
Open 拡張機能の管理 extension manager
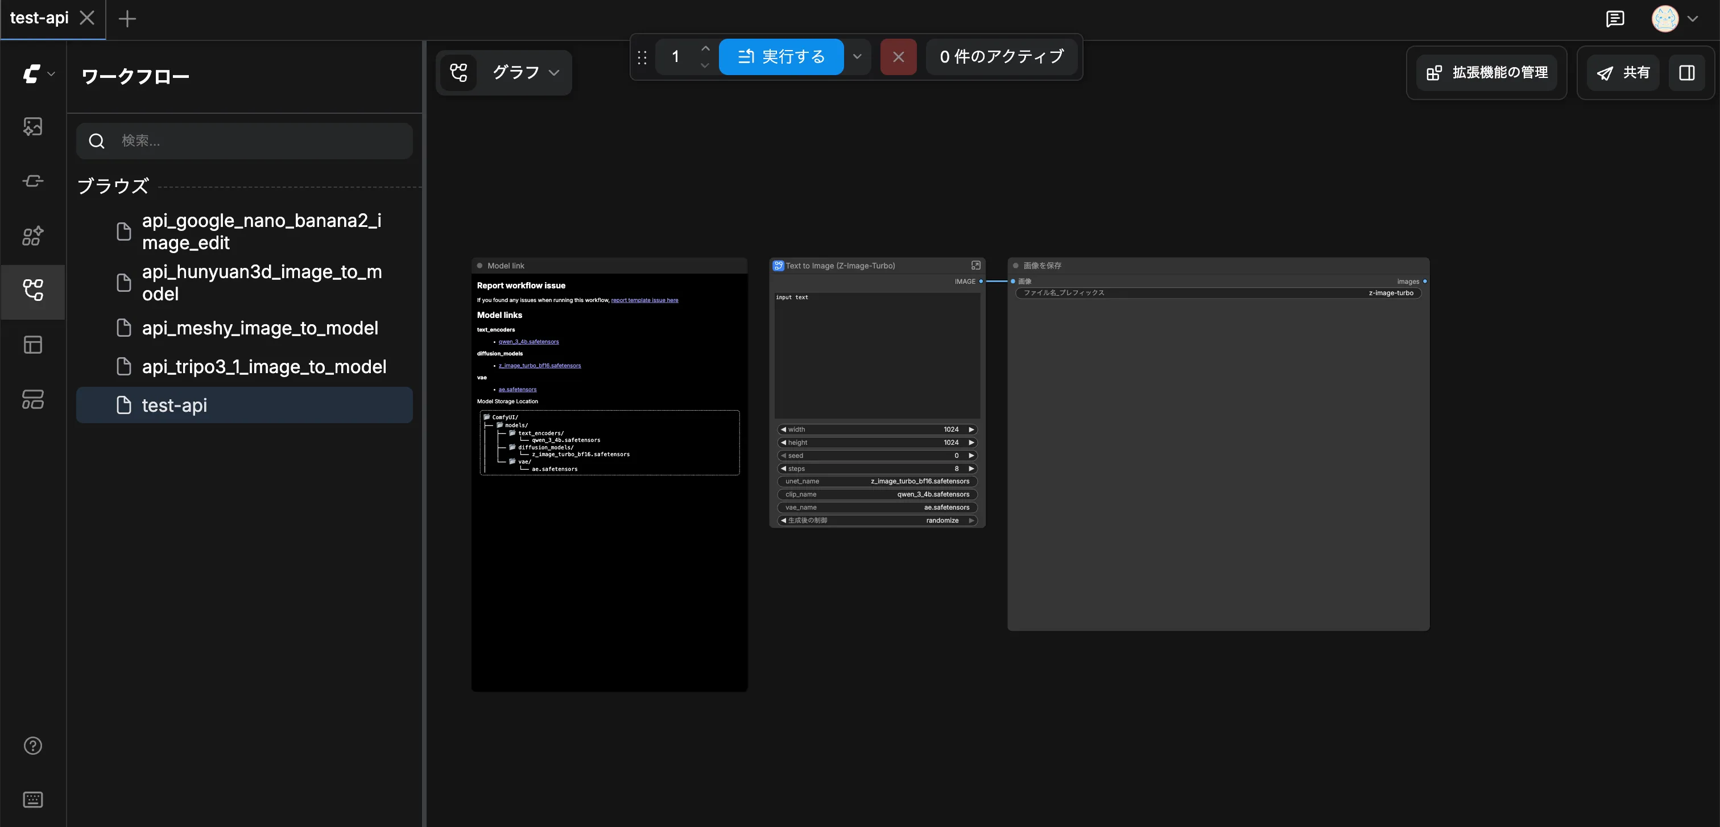(x=1487, y=73)
